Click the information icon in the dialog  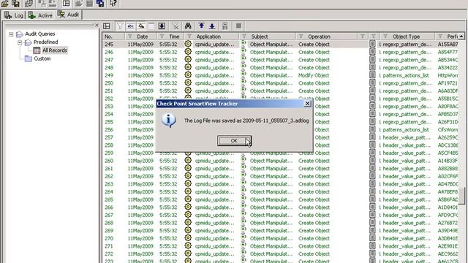point(169,120)
